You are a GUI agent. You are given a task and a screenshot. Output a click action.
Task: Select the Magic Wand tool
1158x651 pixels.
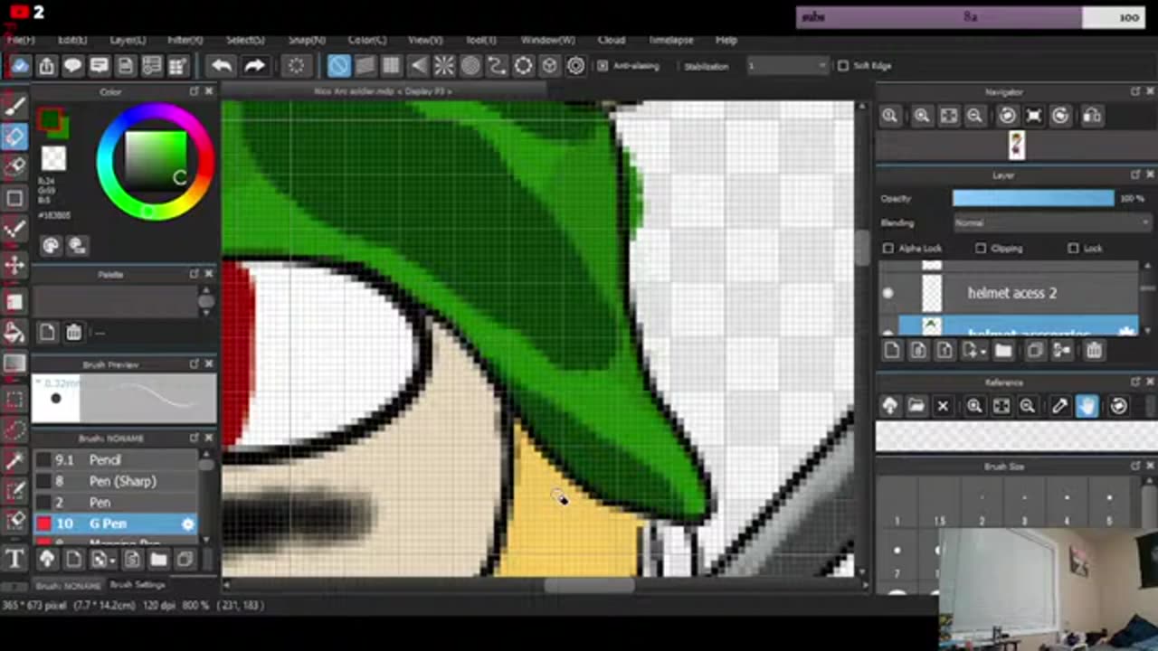point(14,460)
